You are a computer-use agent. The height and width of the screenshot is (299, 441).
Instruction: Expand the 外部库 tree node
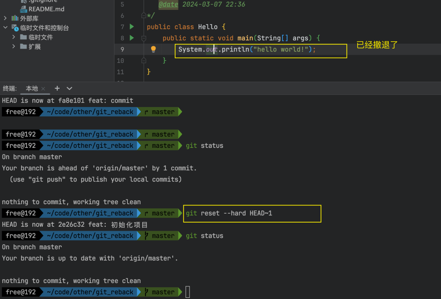tap(5, 18)
